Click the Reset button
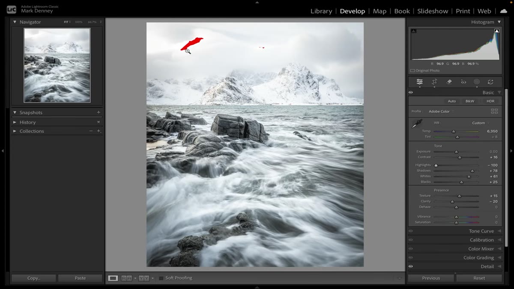Screen dimensions: 514x289 tap(479, 278)
